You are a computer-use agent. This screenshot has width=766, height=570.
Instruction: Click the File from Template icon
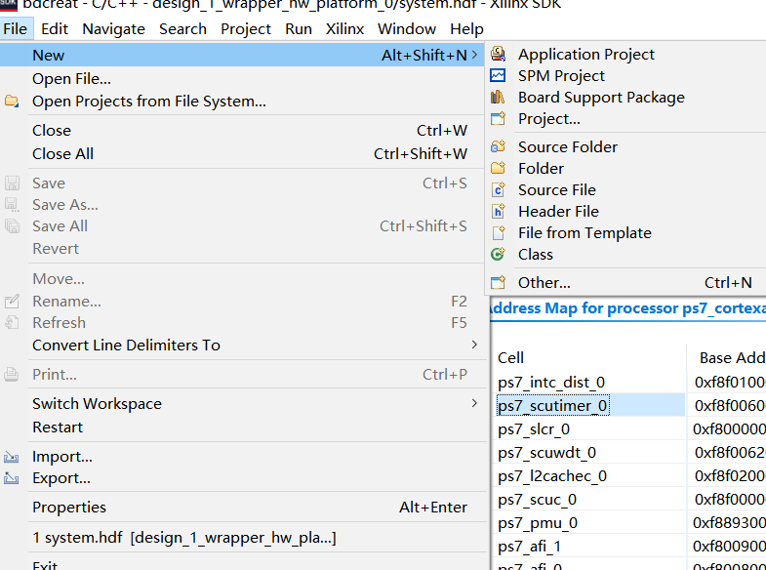[x=498, y=232]
